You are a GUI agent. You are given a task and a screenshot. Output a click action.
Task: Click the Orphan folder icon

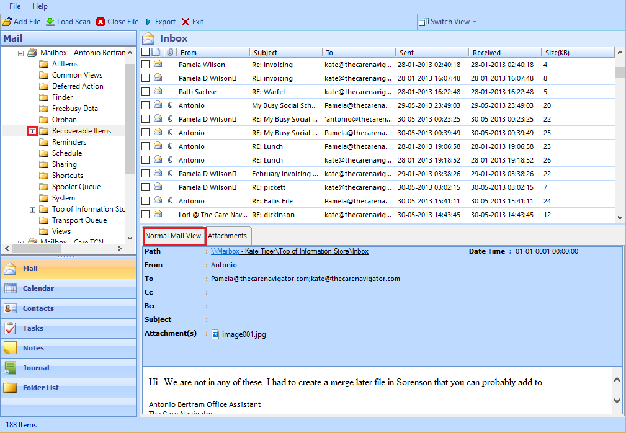[44, 120]
